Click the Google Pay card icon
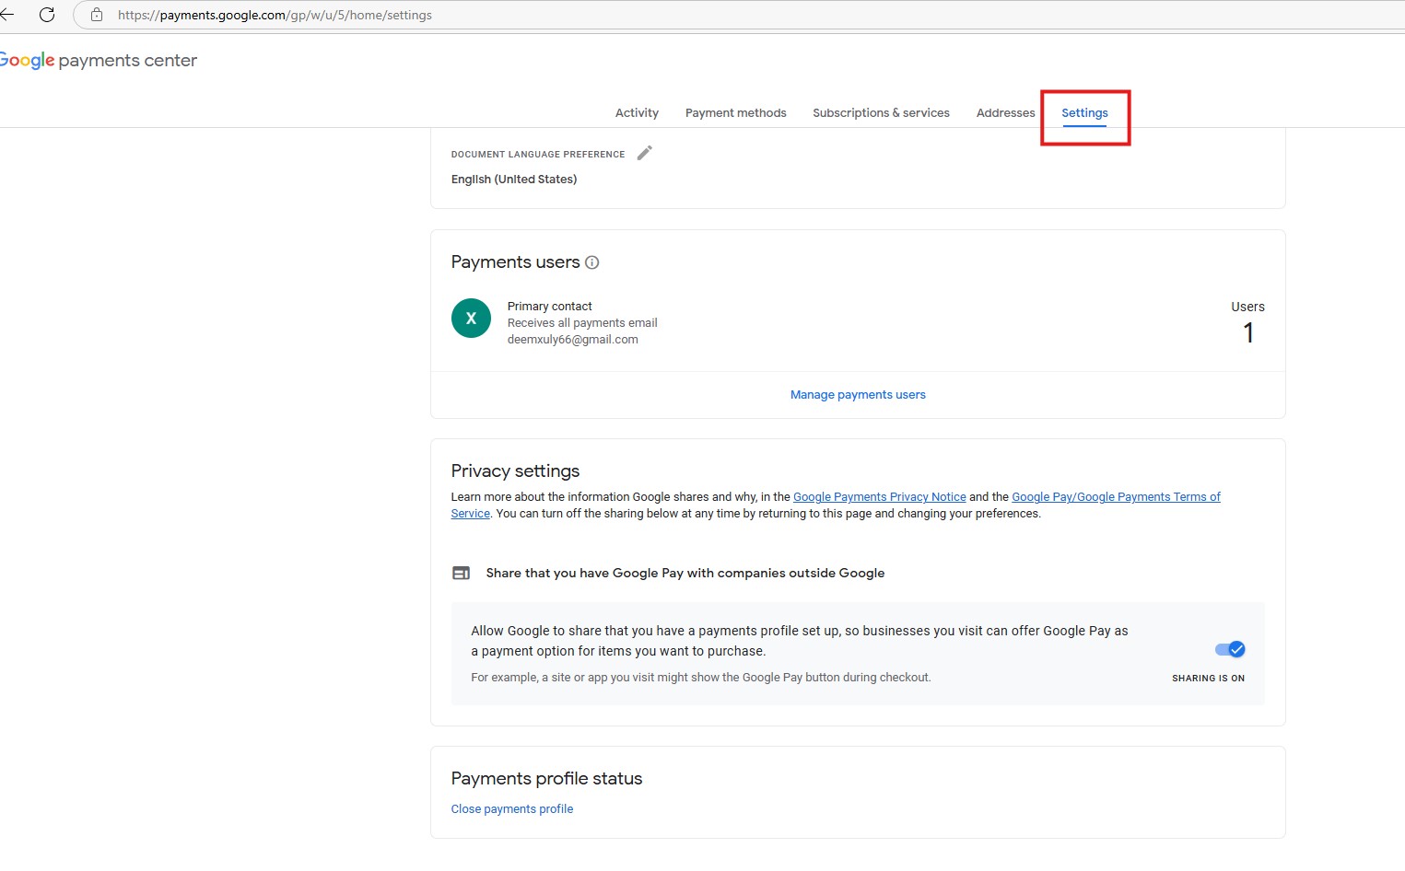 tap(461, 573)
